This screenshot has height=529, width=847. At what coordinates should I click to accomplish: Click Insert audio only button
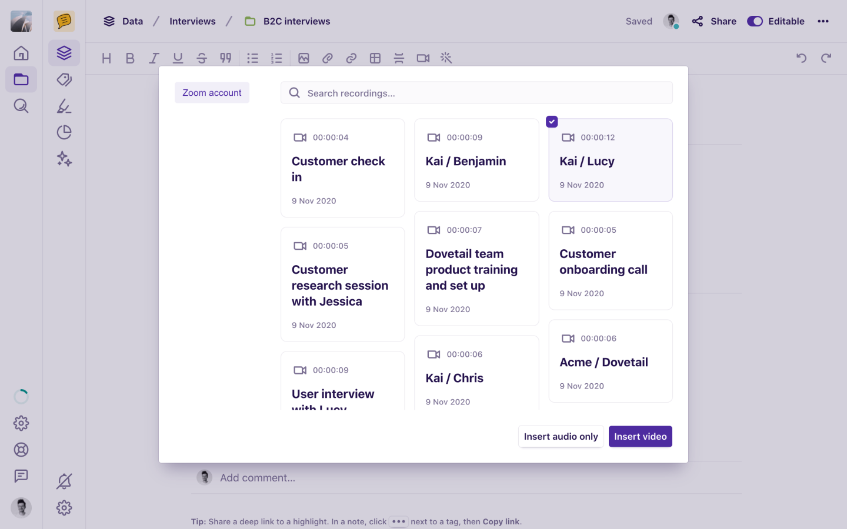[561, 437]
